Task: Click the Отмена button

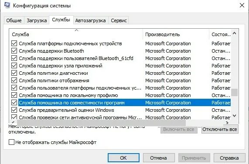Action: [159, 158]
